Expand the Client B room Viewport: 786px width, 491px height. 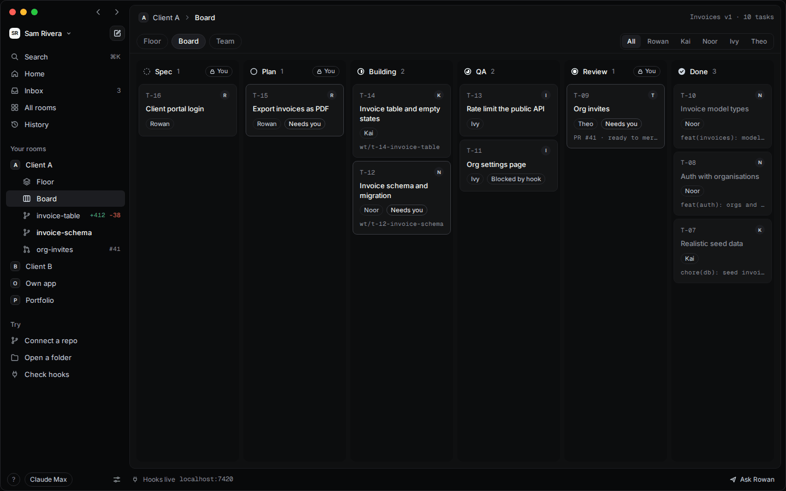(x=65, y=266)
